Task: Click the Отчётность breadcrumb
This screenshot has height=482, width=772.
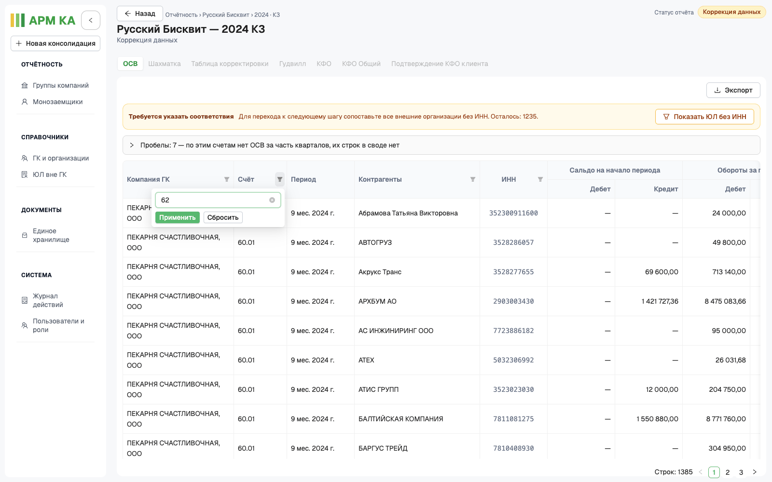Action: (x=181, y=15)
